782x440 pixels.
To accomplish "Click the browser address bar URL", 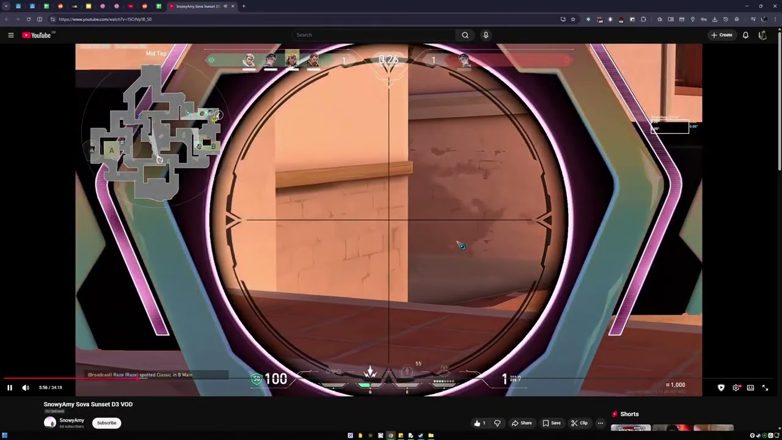I will pyautogui.click(x=105, y=19).
